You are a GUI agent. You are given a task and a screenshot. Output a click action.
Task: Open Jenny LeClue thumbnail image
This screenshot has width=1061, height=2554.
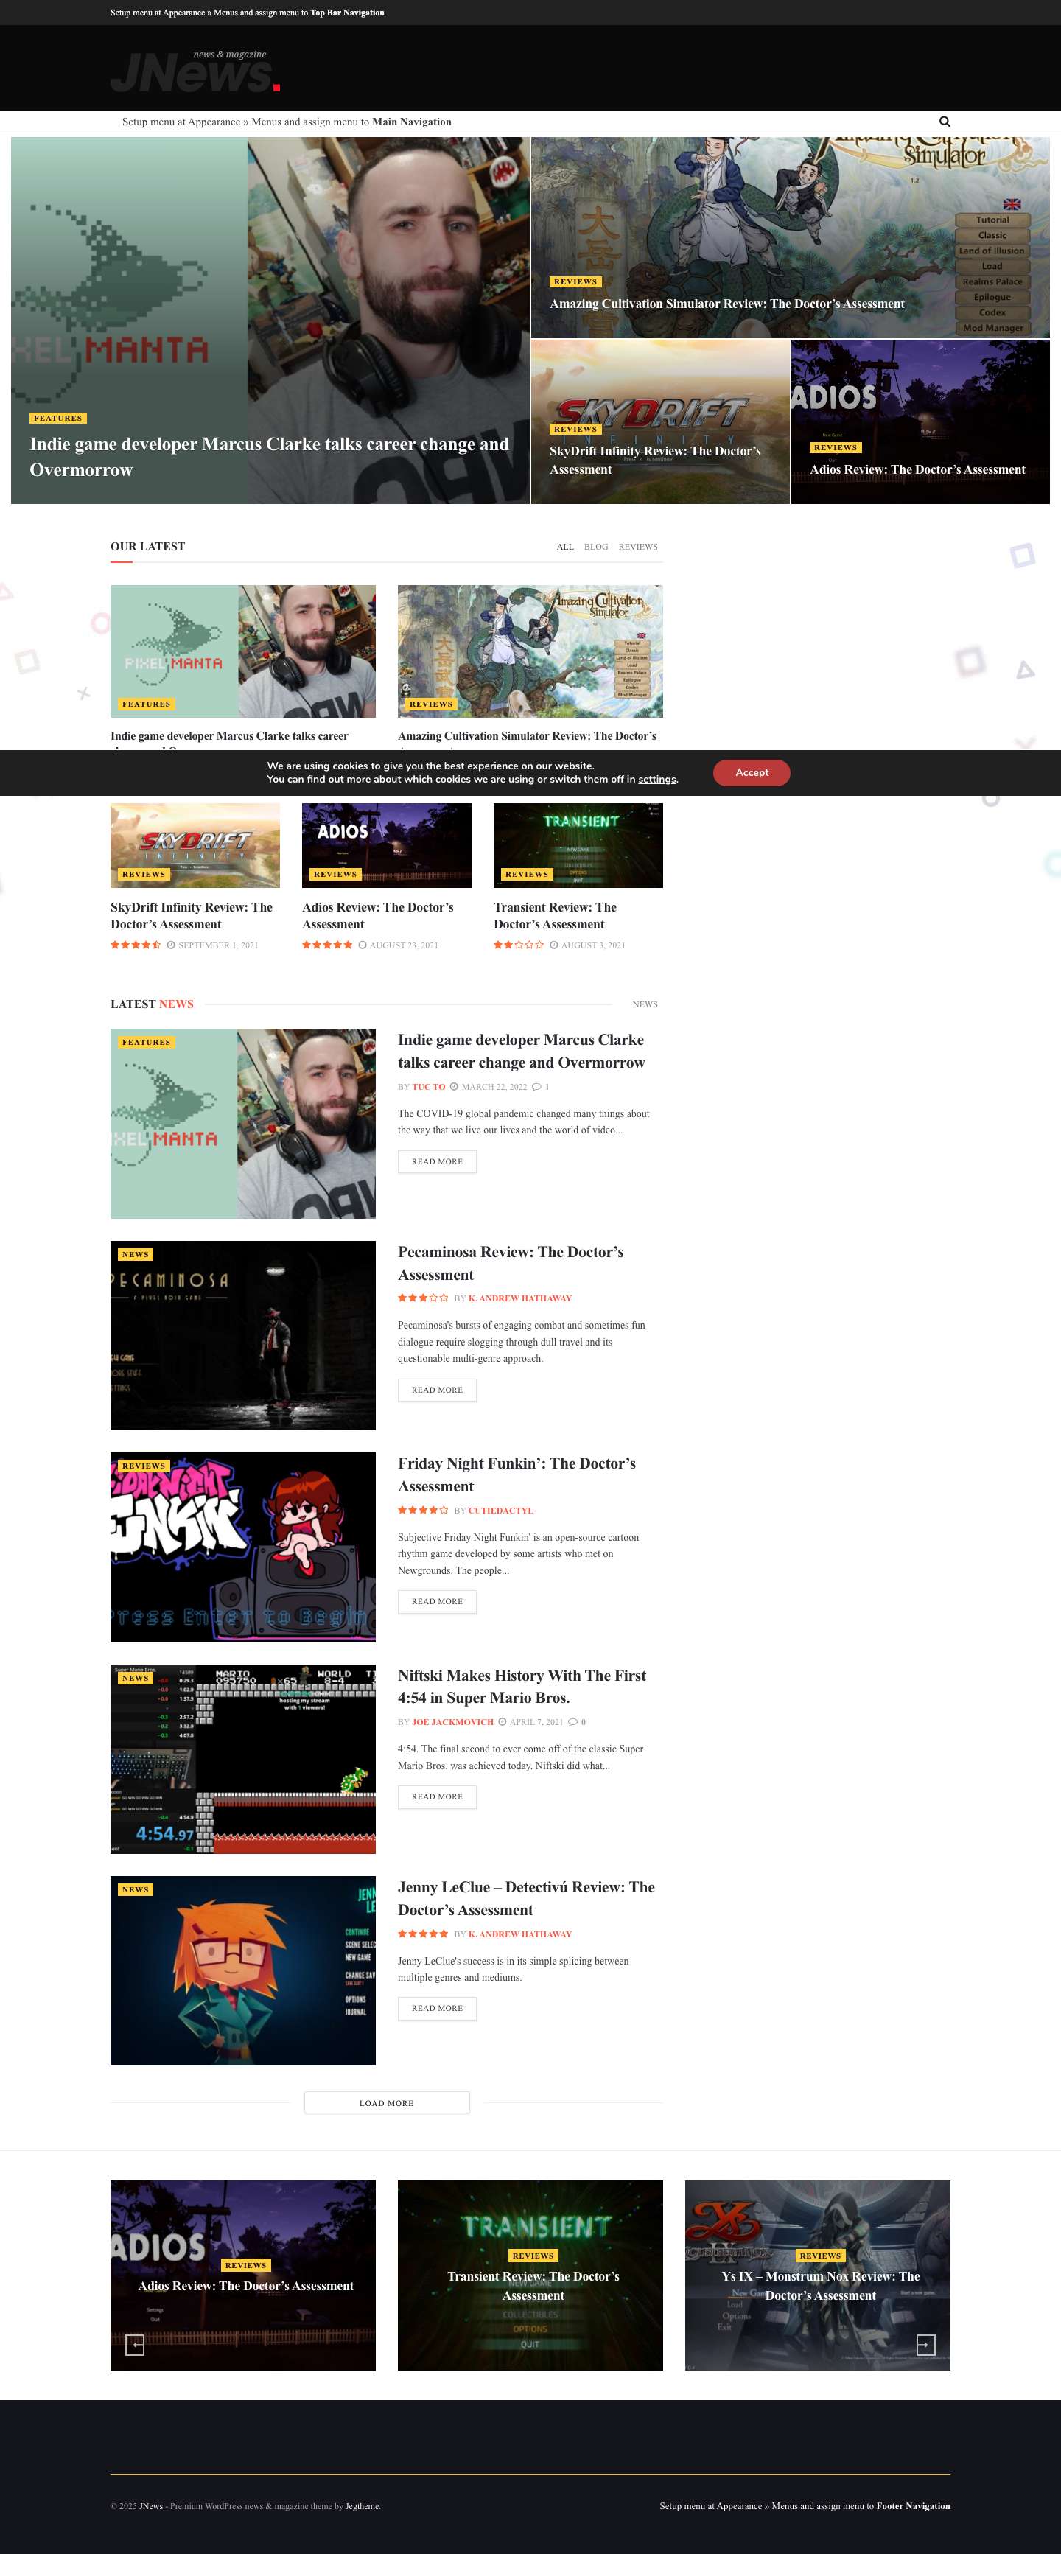coord(243,1970)
